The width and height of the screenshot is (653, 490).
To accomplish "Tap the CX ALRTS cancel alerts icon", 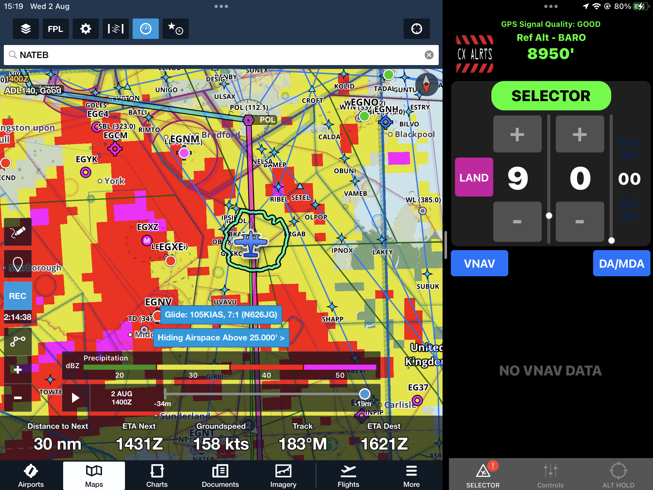I will click(475, 54).
